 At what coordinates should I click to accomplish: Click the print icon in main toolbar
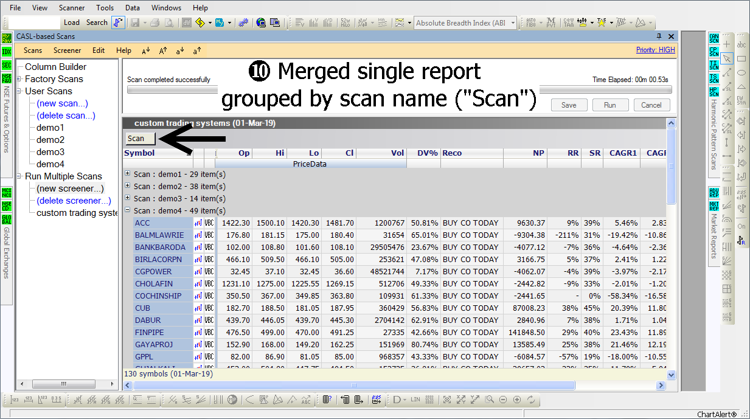point(155,23)
